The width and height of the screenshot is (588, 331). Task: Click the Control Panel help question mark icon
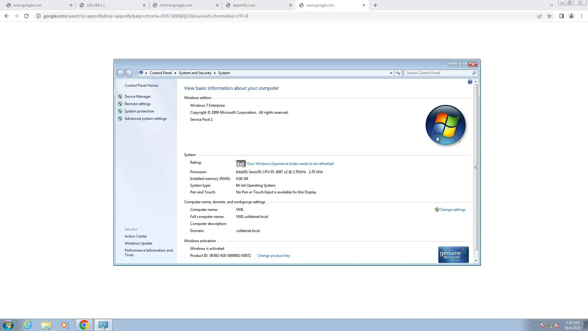pyautogui.click(x=470, y=82)
